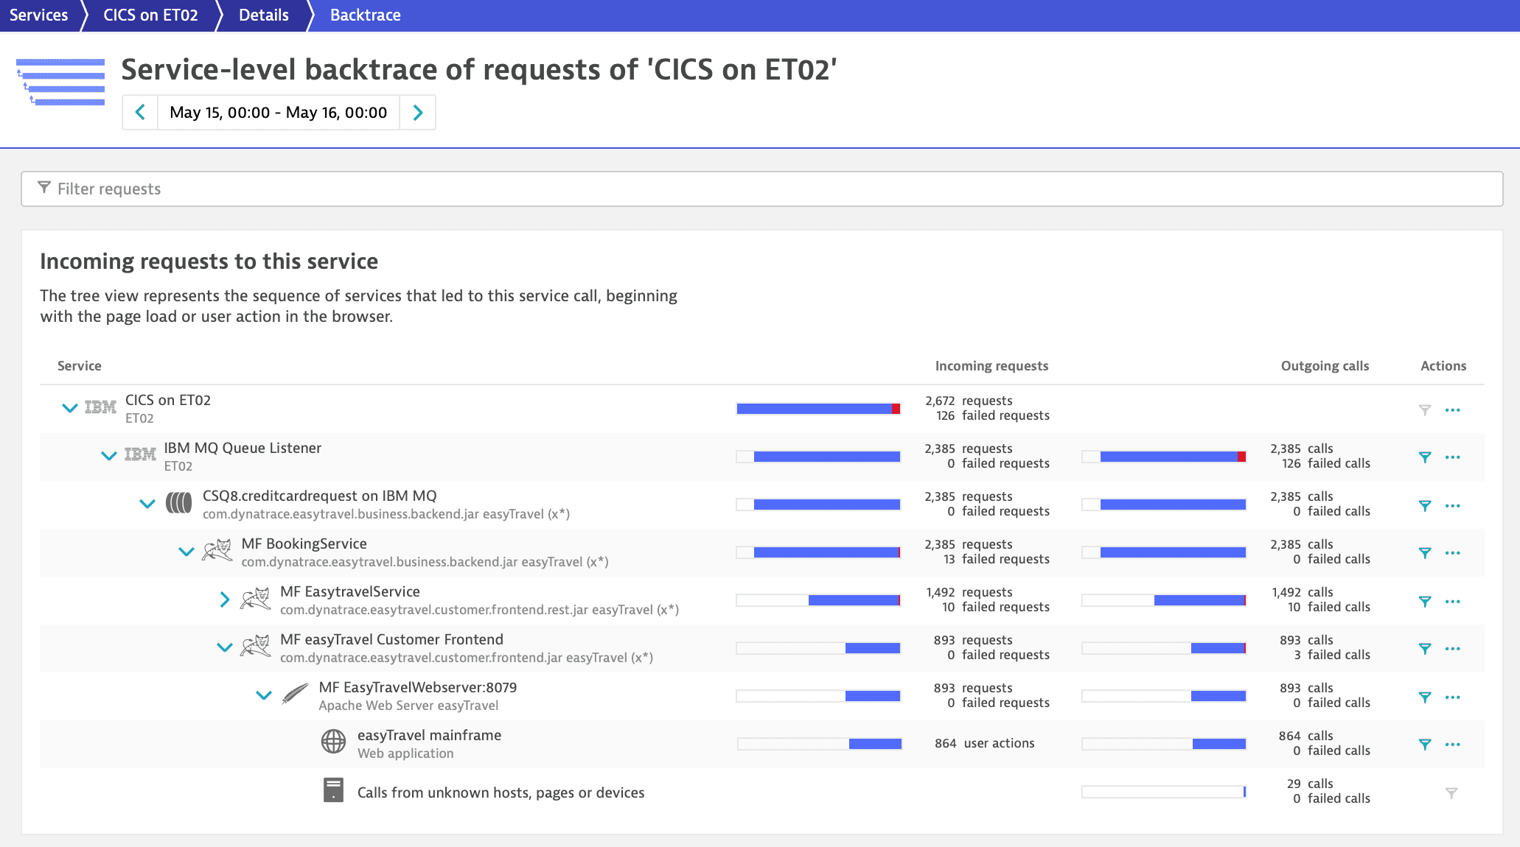Viewport: 1520px width, 847px height.
Task: Click the IBM icon of CICS on ET02
Action: point(100,407)
